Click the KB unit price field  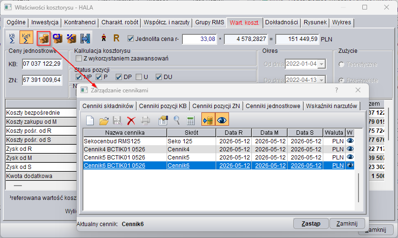point(42,64)
